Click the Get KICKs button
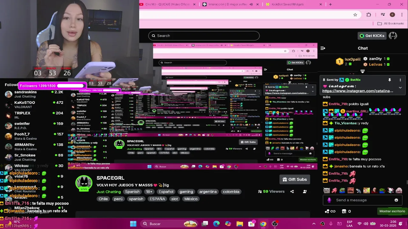 372,36
